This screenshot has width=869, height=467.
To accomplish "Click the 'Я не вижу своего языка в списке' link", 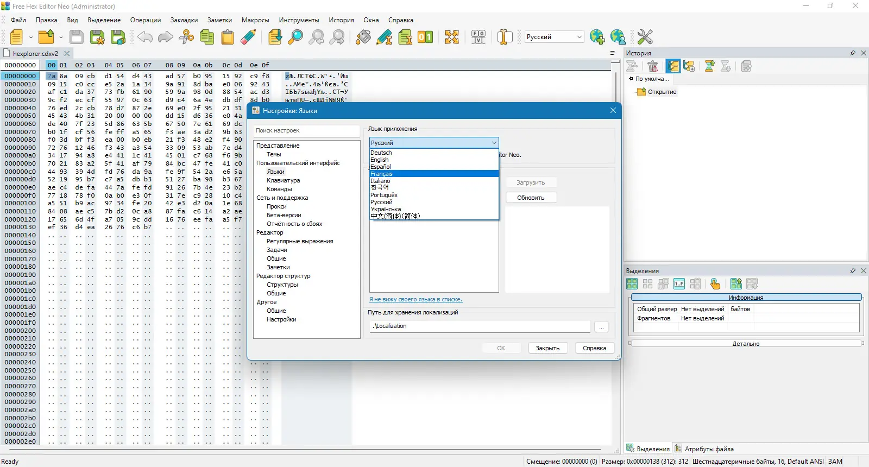I will tap(415, 299).
